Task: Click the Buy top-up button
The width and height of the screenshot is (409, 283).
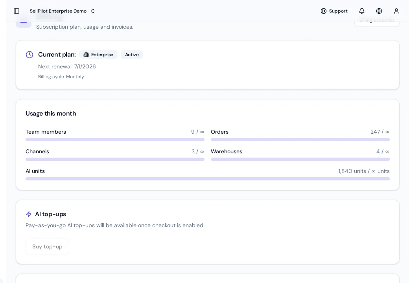Action: tap(47, 246)
